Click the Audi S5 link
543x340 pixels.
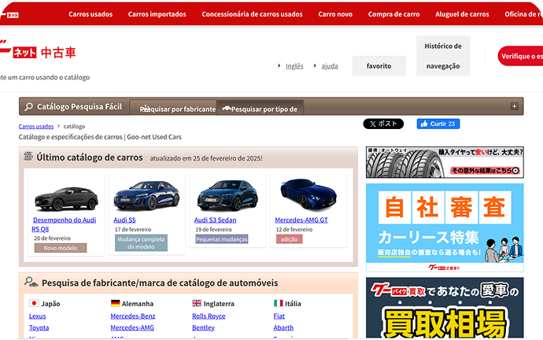(x=124, y=220)
